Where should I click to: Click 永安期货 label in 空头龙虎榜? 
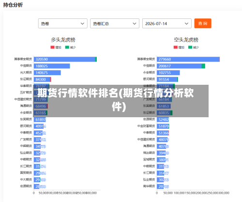[x=149, y=73]
